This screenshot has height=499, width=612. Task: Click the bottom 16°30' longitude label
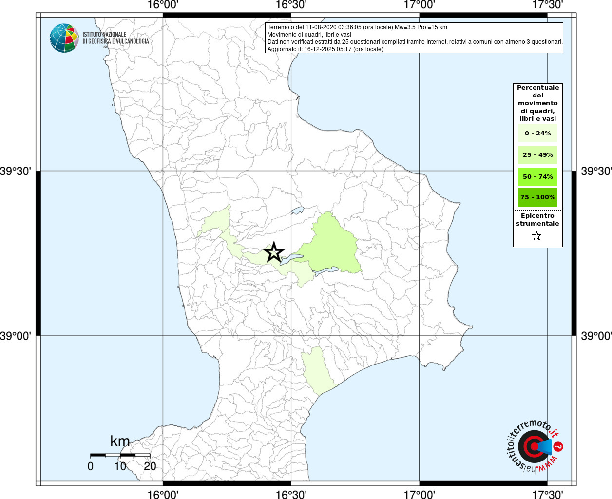point(291,494)
